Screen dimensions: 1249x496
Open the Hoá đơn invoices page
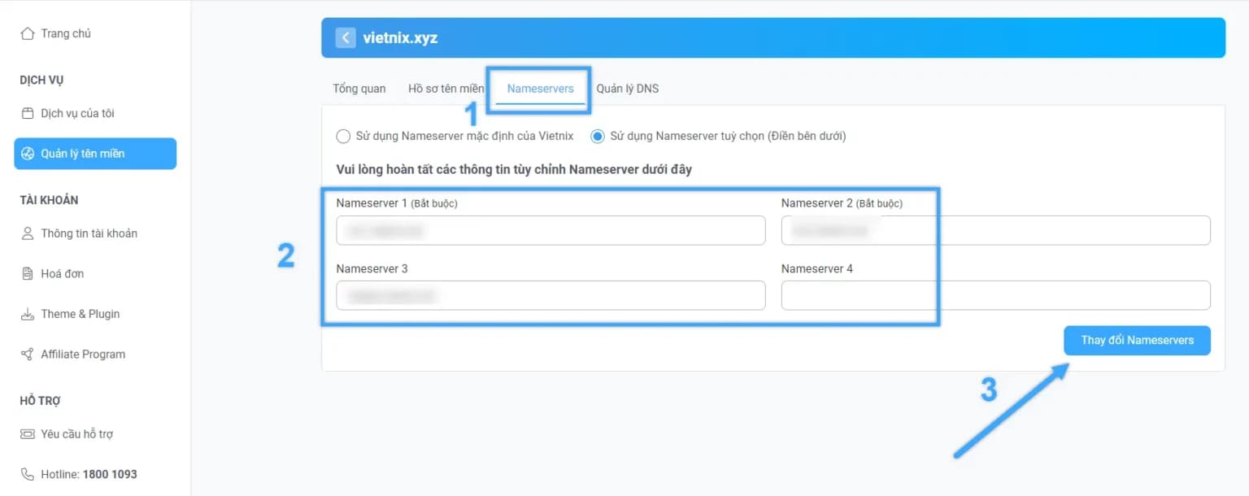[63, 273]
